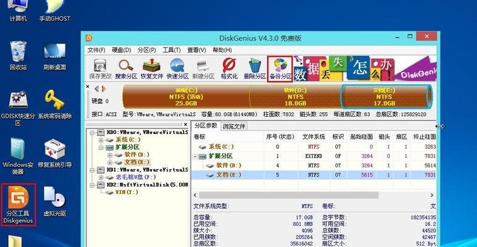Sort by the 文件系统 column header
477x247 pixels.
pyautogui.click(x=314, y=137)
